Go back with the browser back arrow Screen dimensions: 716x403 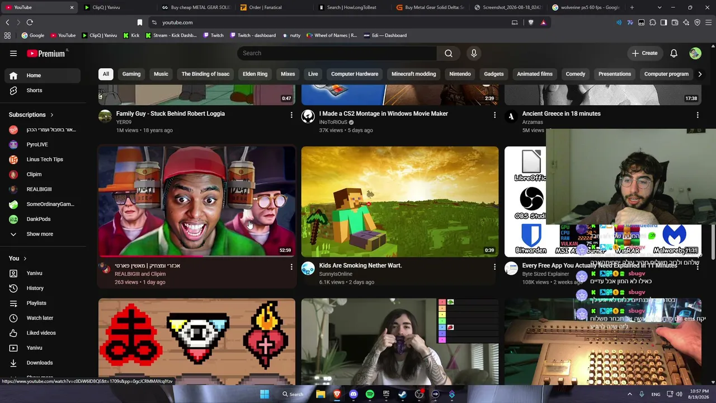pos(7,22)
